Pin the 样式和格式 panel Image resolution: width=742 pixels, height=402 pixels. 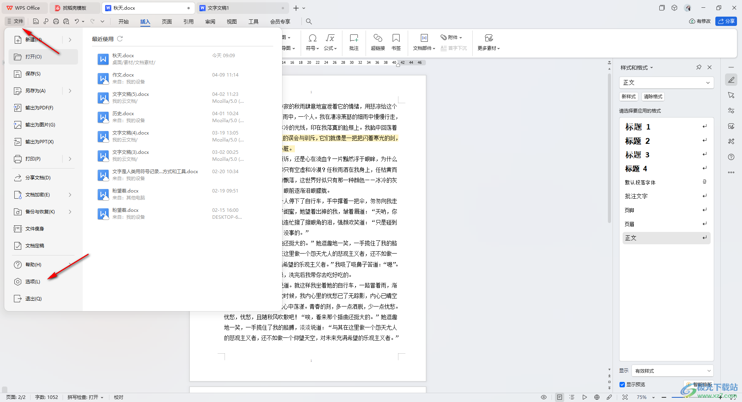(x=699, y=67)
